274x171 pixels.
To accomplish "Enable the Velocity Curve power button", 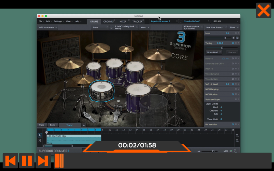I will click(233, 74).
